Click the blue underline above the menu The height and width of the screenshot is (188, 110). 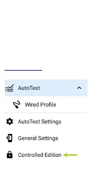[24, 70]
